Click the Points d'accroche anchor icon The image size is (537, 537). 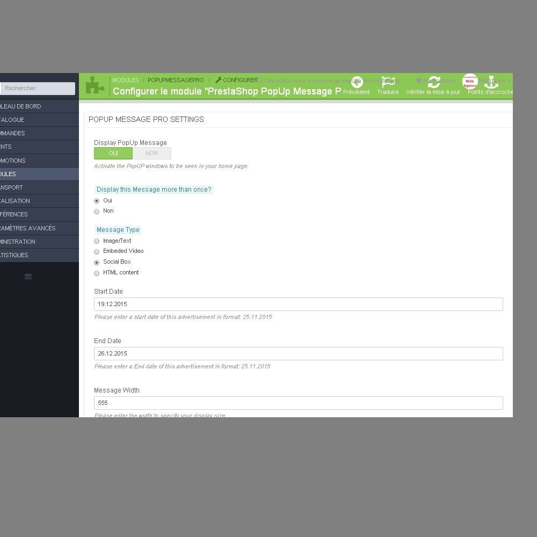tap(491, 82)
